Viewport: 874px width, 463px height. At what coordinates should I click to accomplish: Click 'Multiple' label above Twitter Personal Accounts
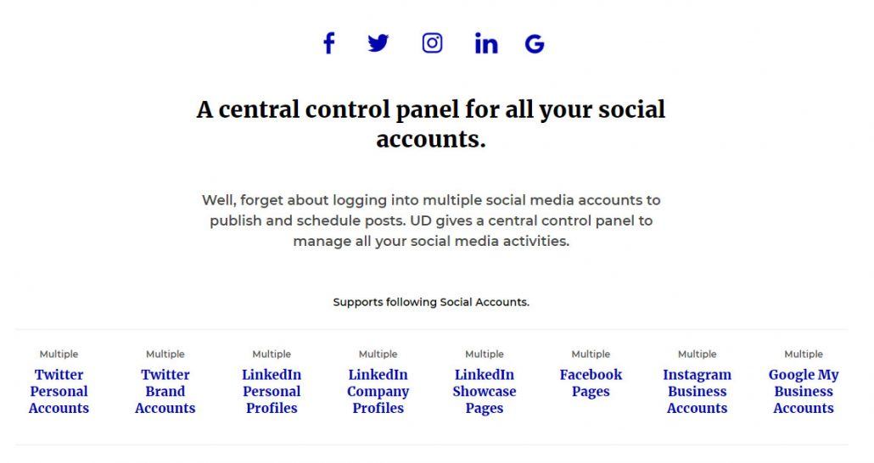tap(59, 354)
